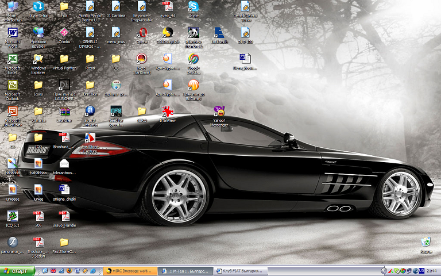Viewport: 441px width, 276px height.
Task: Open the Nero StartSmart shortcut
Action: (x=142, y=59)
